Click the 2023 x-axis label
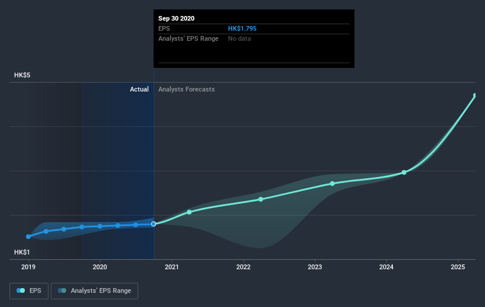 coord(315,267)
